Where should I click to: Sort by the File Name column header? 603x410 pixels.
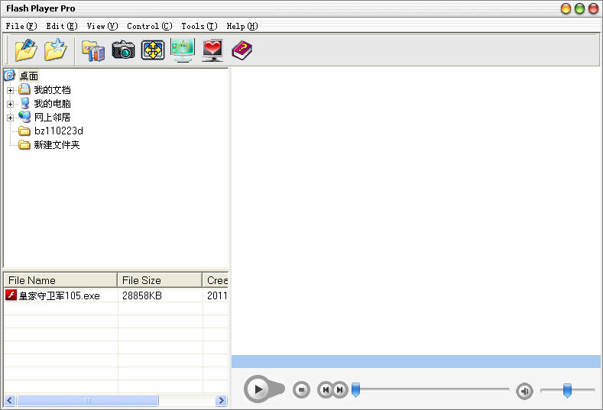tap(60, 280)
